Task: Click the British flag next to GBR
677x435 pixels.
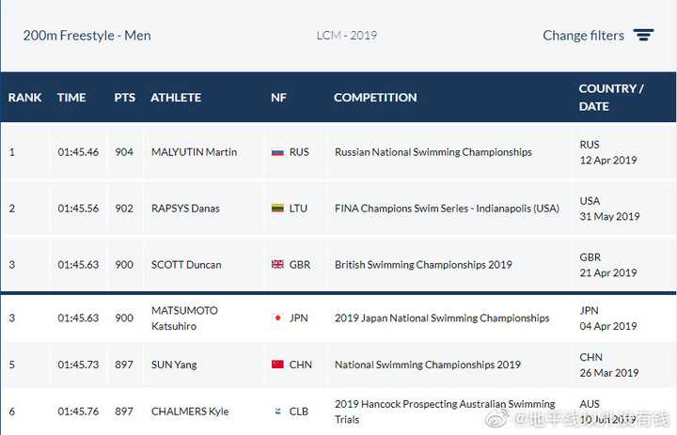Action: tap(277, 265)
